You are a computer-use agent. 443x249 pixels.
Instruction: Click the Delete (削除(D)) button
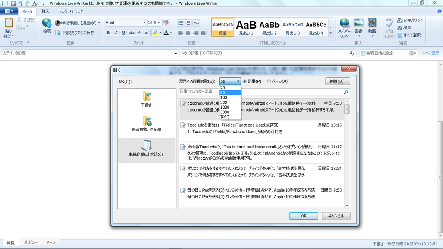click(x=337, y=81)
